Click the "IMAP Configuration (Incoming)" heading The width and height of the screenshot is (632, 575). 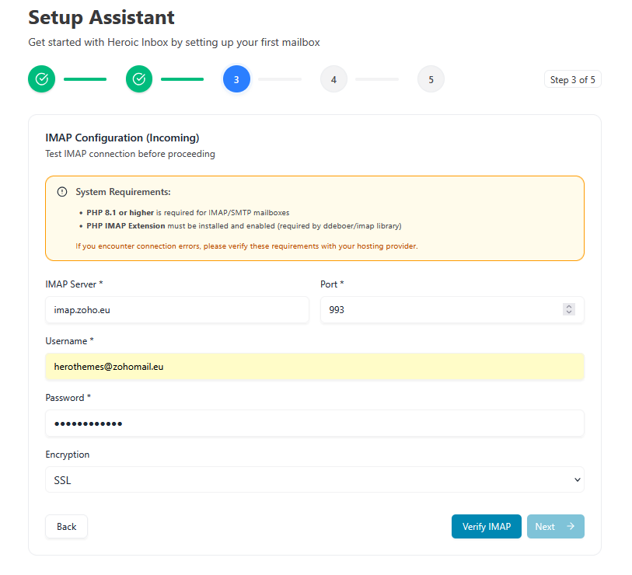coord(122,138)
